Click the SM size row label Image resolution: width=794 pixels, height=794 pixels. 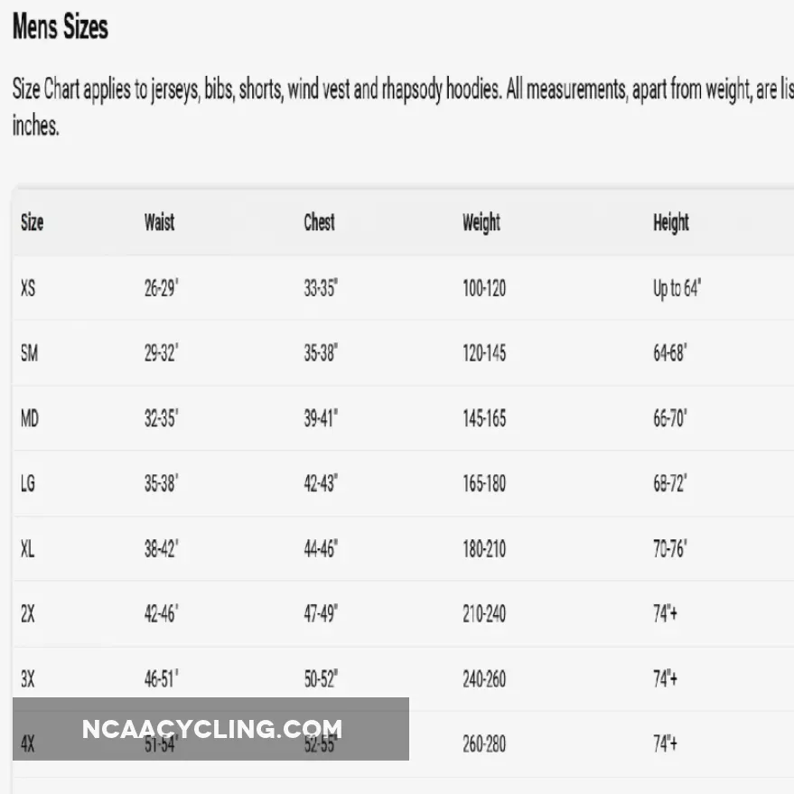(x=29, y=353)
